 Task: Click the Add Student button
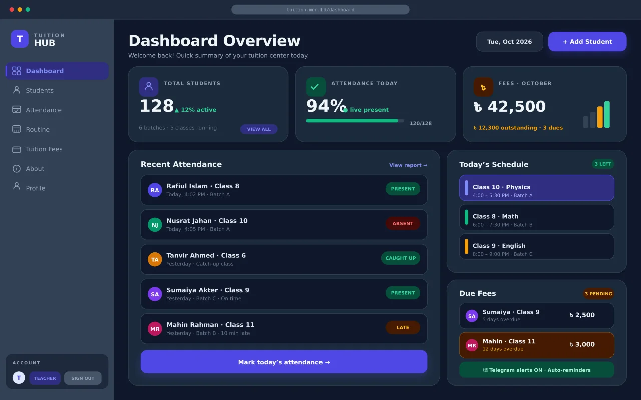coord(587,42)
